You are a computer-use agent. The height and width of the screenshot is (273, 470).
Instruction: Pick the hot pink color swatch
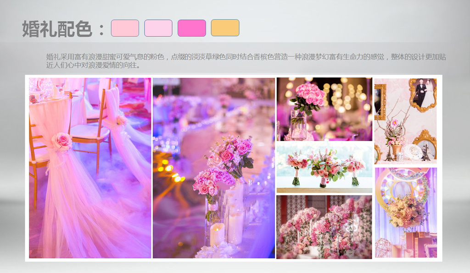pyautogui.click(x=192, y=28)
